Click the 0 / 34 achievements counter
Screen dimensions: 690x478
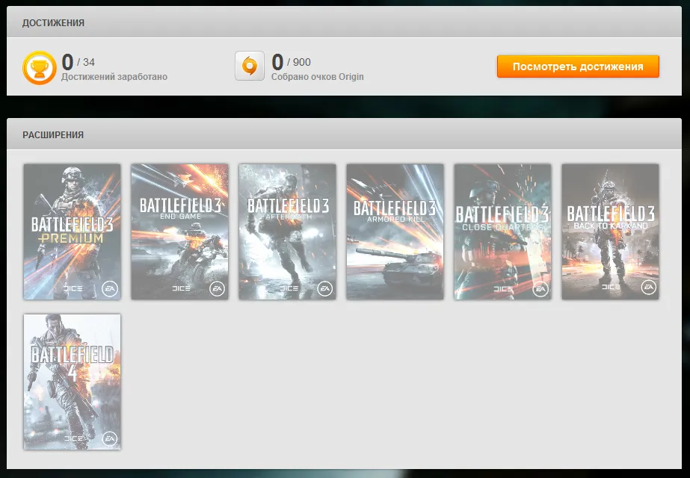click(78, 62)
